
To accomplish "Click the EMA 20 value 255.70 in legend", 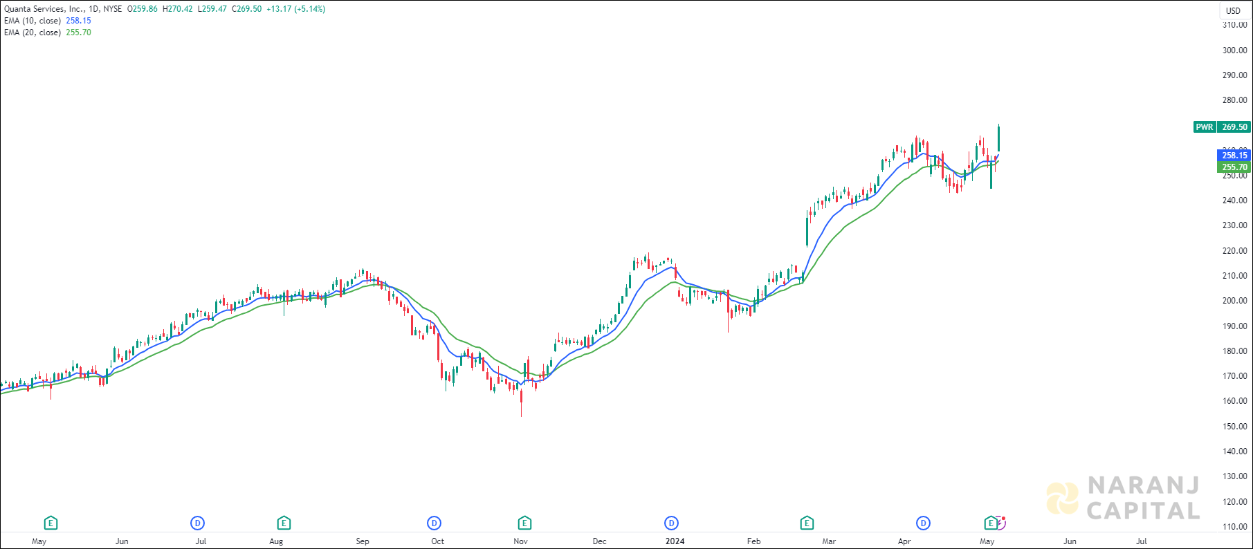I will point(78,32).
